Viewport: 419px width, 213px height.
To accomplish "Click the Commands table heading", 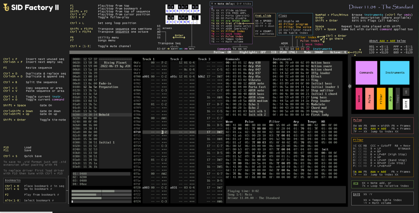I will point(233,59).
